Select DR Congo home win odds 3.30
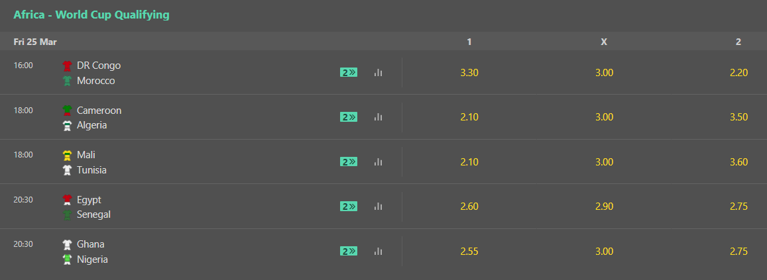Image resolution: width=767 pixels, height=280 pixels. click(469, 73)
